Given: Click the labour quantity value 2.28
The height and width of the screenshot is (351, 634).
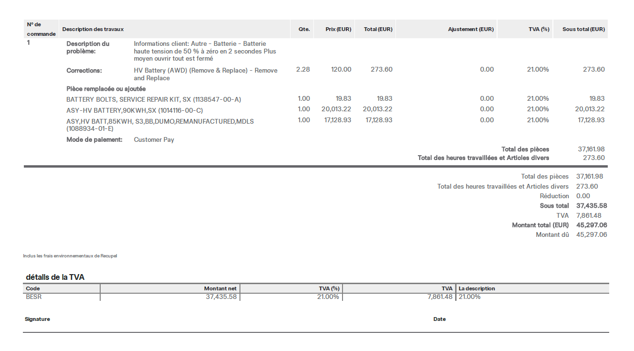Looking at the screenshot, I should pos(303,69).
